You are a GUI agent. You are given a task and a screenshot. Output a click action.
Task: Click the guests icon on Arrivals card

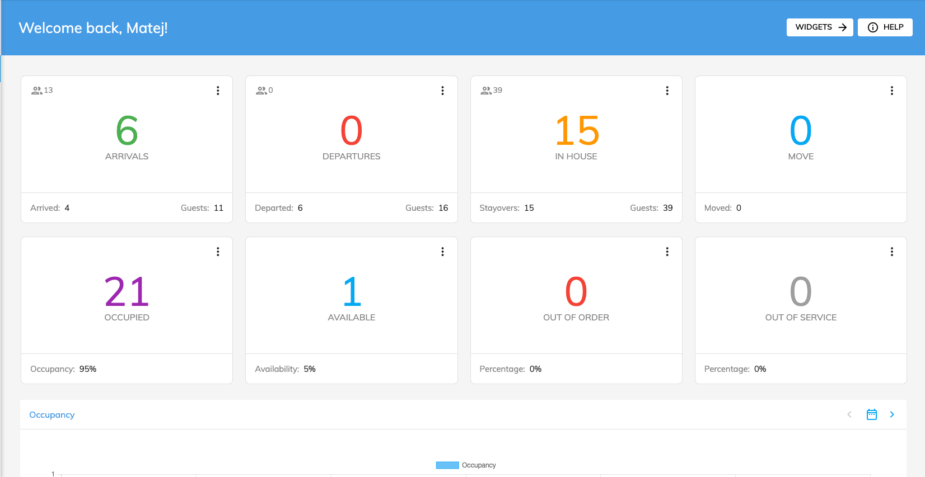point(36,91)
